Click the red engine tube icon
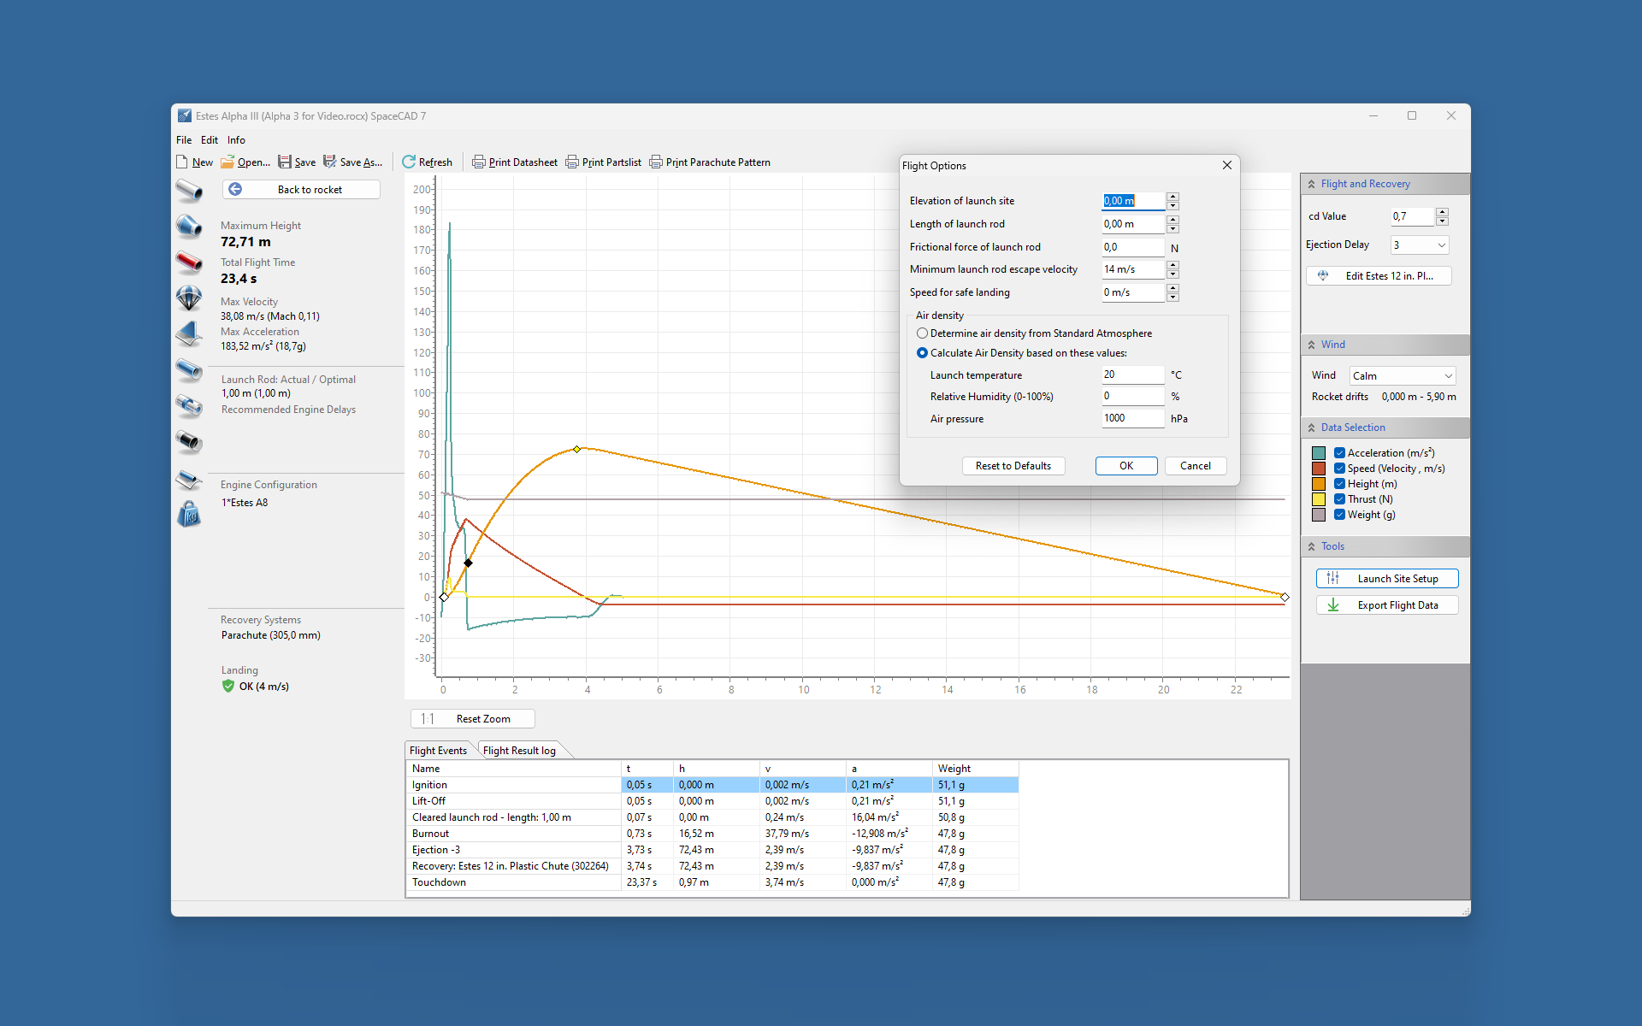 click(189, 261)
